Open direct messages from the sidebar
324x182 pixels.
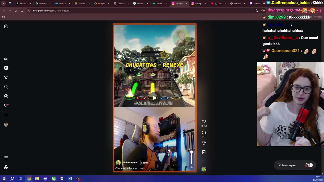click(x=6, y=77)
